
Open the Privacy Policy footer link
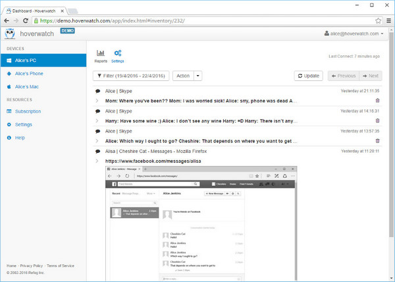tap(31, 266)
